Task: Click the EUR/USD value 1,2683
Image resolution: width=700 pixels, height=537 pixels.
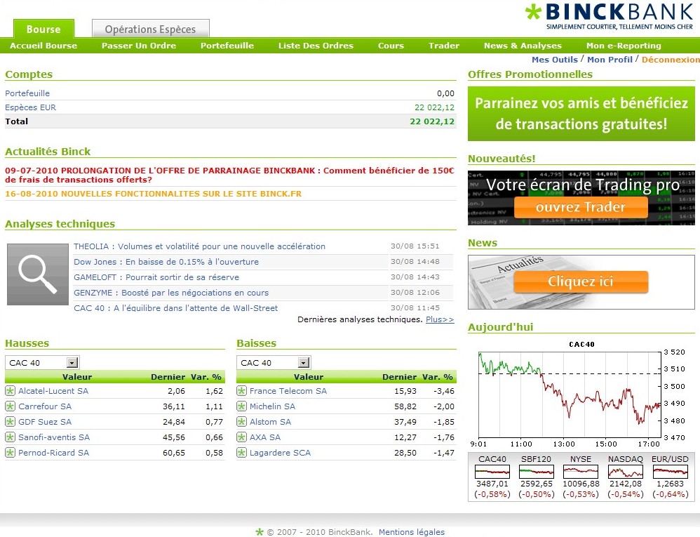Action: tap(670, 484)
